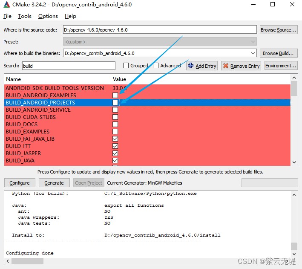Open the Options menu
This screenshot has height=269, width=302.
tap(48, 16)
